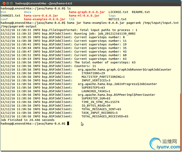Select 'hama-examples-0.6.0.jar' in the ls listing
182x152 pixels.
[45, 19]
